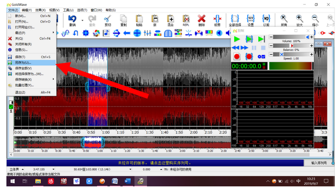Click Play to End button
The width and height of the screenshot is (336, 188).
(x=261, y=39)
